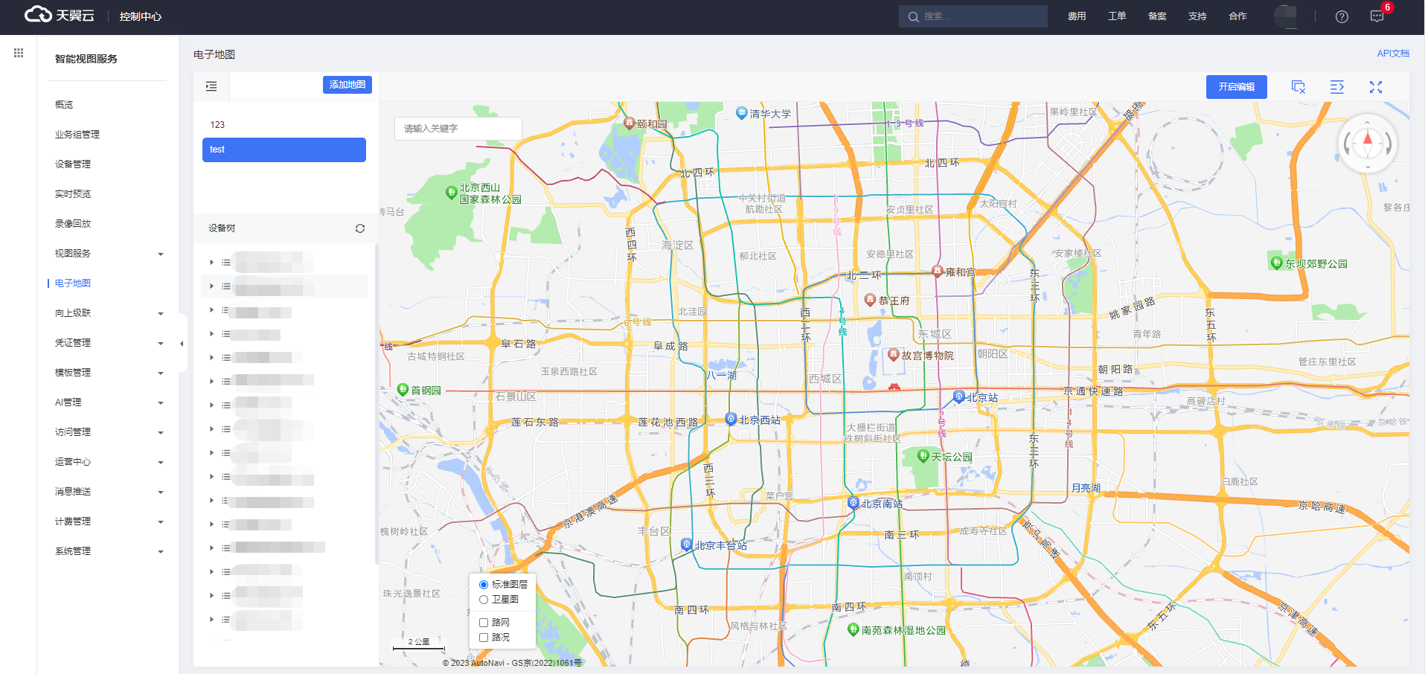This screenshot has height=674, width=1425.
Task: Click the 添加地图 button
Action: coord(347,85)
